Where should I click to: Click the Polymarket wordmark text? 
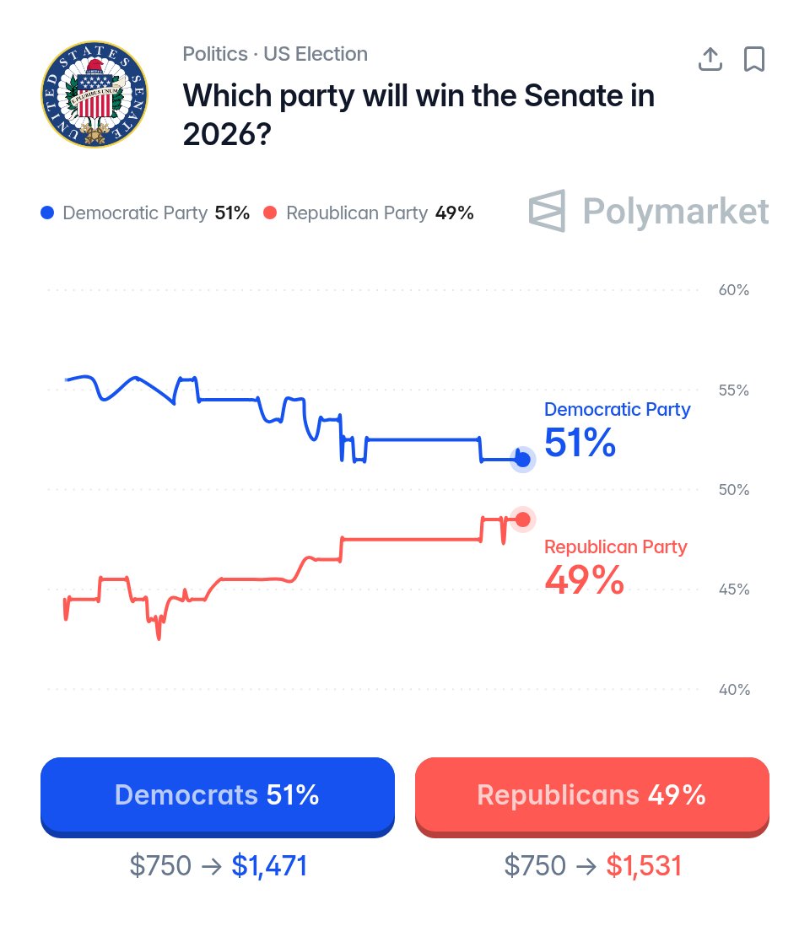[x=676, y=212]
